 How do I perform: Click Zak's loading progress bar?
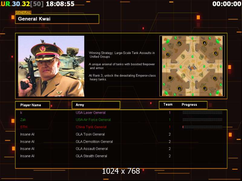(202, 119)
